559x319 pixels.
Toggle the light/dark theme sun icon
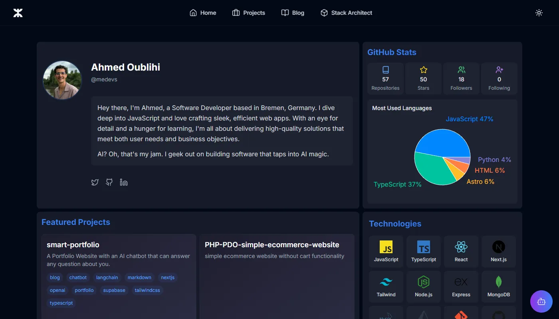pyautogui.click(x=539, y=13)
